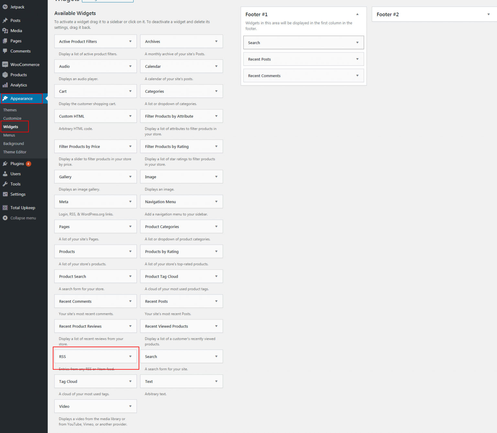The height and width of the screenshot is (433, 497).
Task: Open the Plugins plug icon
Action: (x=5, y=163)
